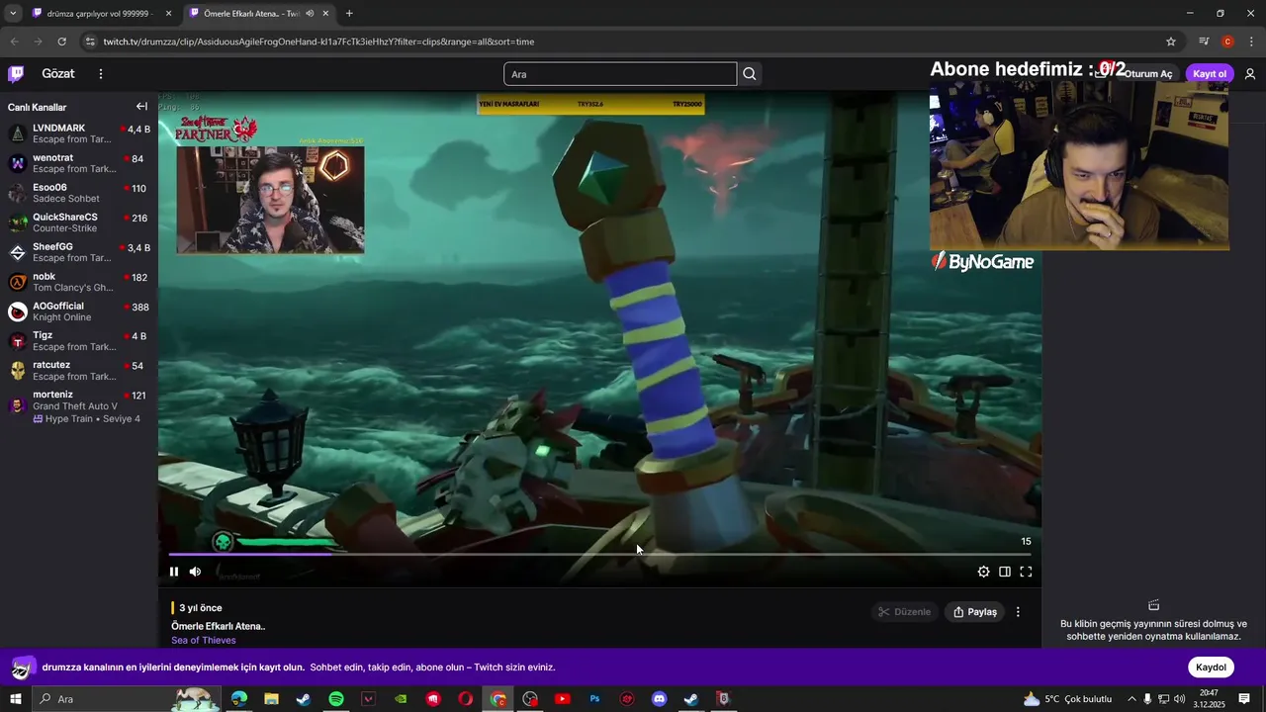This screenshot has height=712, width=1266.
Task: Click the Oturum Aç button
Action: pos(1148,74)
